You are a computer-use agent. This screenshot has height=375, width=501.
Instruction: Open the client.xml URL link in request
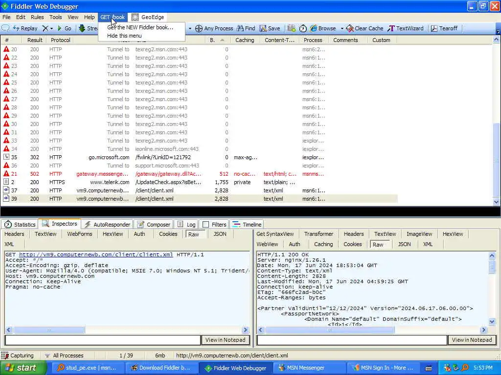[x=96, y=254]
